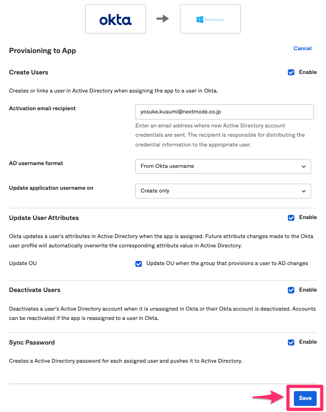Cancel the provisioning changes
Image resolution: width=326 pixels, height=412 pixels.
(x=302, y=48)
